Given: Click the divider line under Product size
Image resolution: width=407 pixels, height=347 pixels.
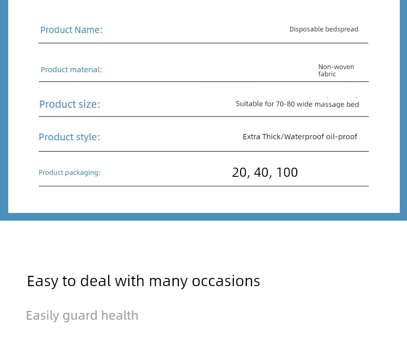Looking at the screenshot, I should (204, 117).
